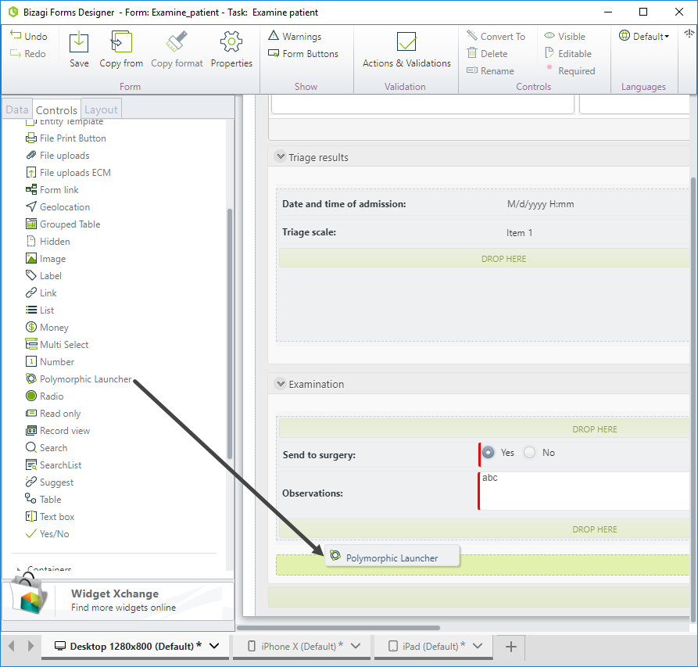698x667 pixels.
Task: Go to next device tab arrow
Action: (30, 646)
